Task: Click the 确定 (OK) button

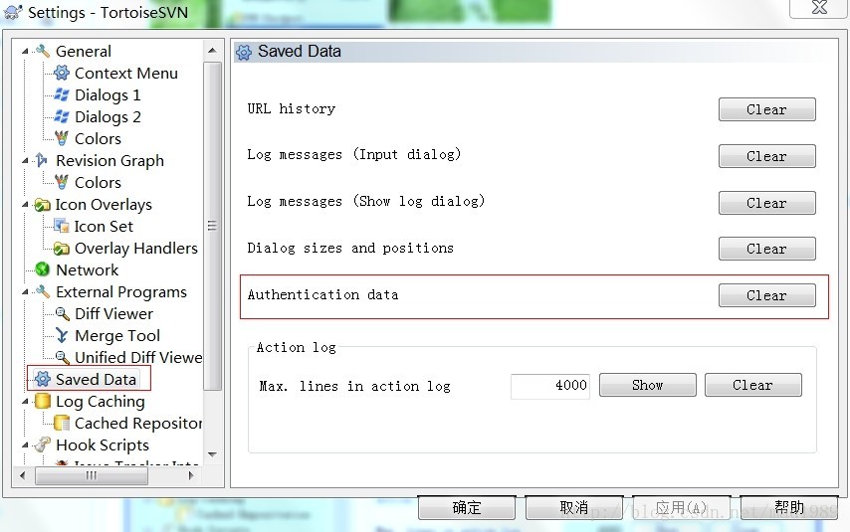Action: (x=467, y=507)
